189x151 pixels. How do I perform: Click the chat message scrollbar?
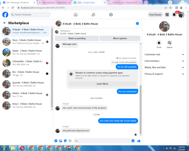click(141, 109)
